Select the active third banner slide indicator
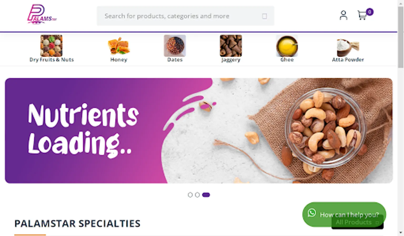 [x=206, y=195]
